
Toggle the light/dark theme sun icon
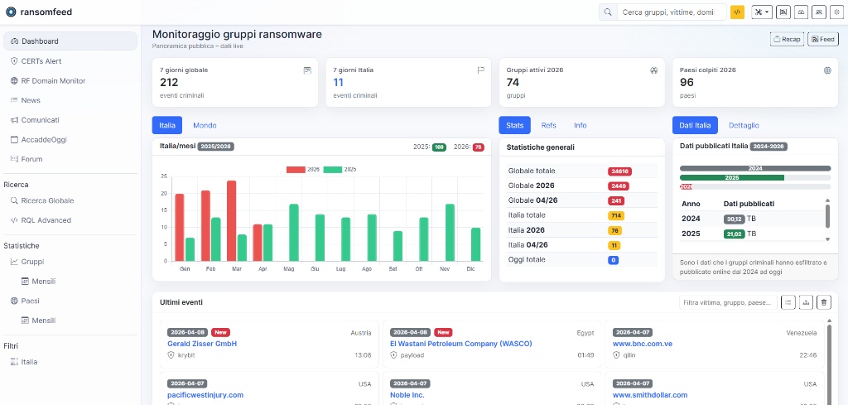834,12
